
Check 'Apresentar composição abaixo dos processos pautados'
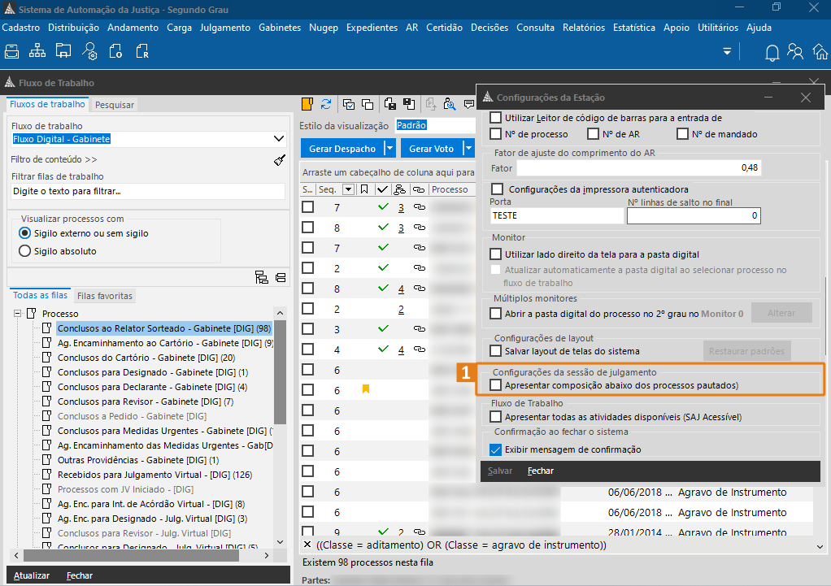(x=495, y=384)
